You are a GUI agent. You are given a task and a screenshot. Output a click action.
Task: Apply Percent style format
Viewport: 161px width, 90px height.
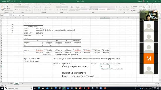click(x=60, y=10)
